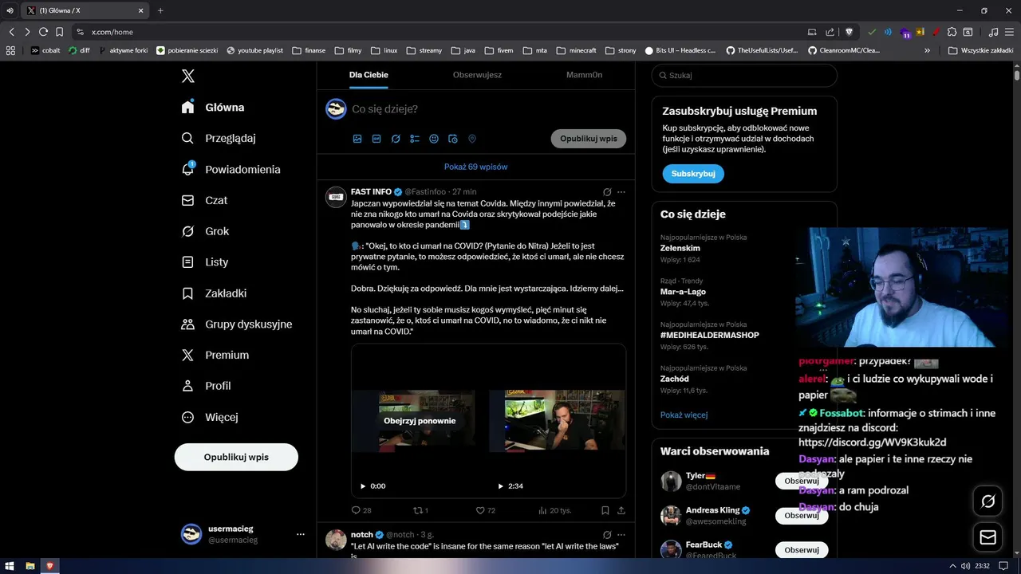Expand trends with Pokaż więcej

coord(684,415)
